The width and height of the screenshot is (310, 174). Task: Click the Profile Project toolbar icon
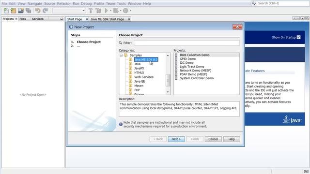click(125, 11)
